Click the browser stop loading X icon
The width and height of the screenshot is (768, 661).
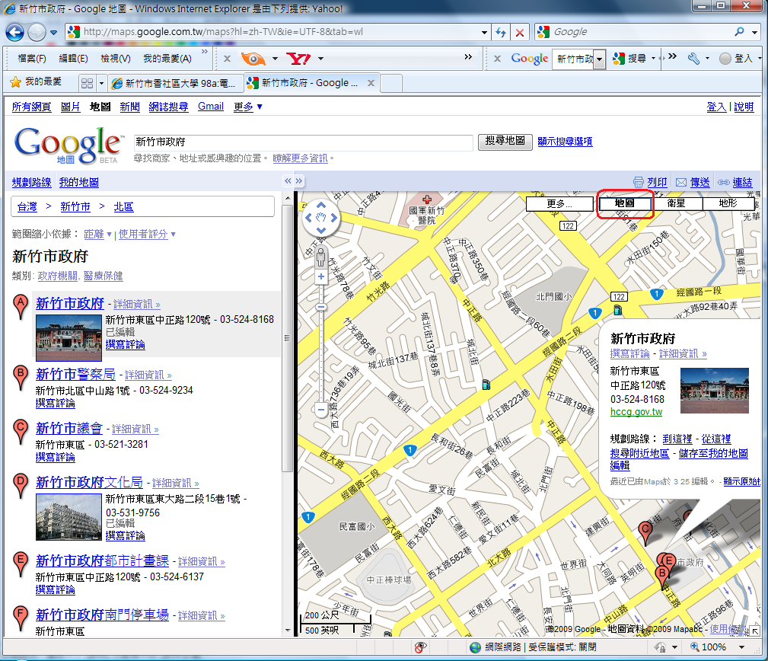click(x=520, y=33)
